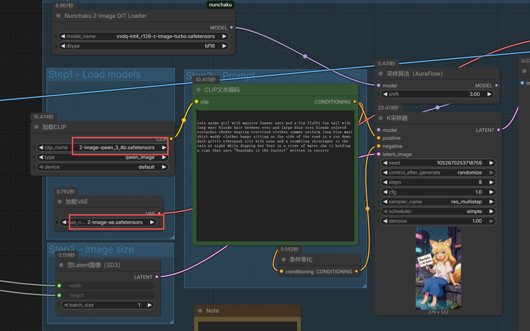Click previous arrow on model_name field
Screen dimensions: 530x331
pyautogui.click(x=63, y=36)
